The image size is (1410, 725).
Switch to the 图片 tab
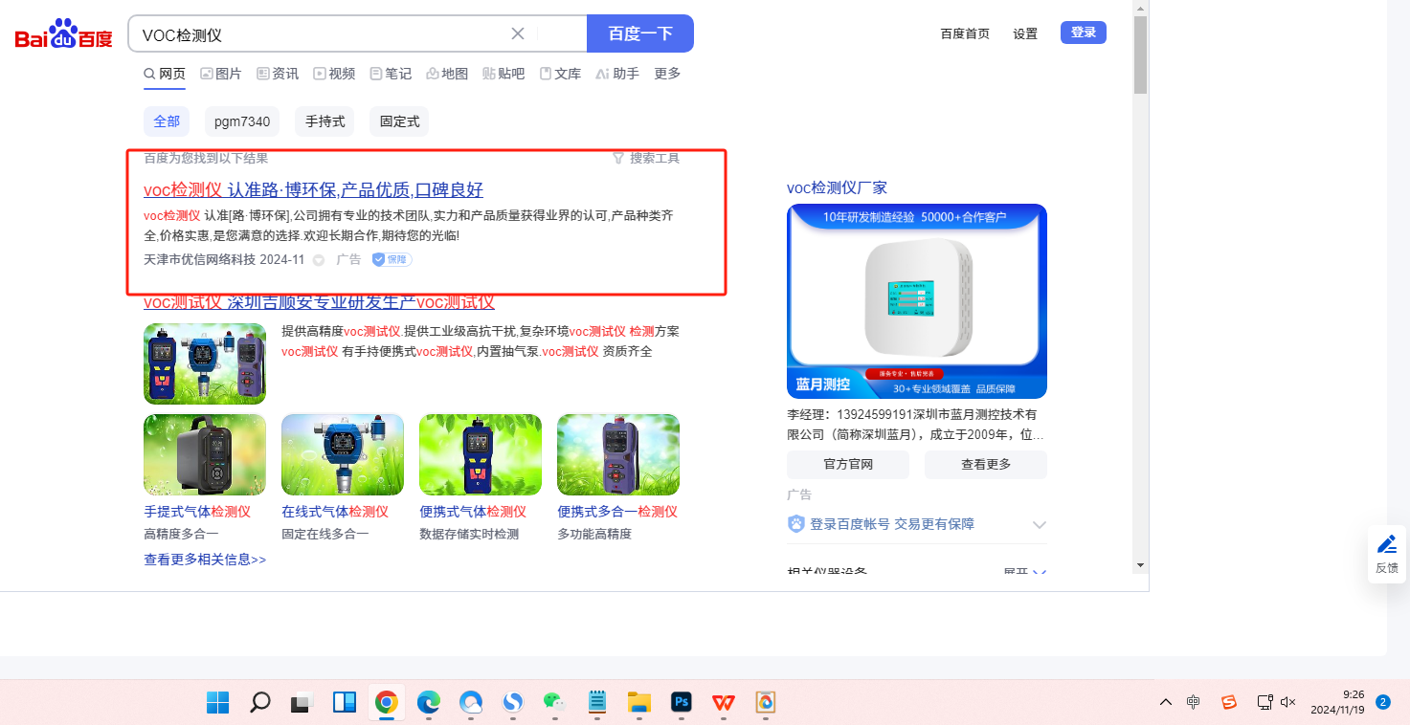[x=221, y=74]
